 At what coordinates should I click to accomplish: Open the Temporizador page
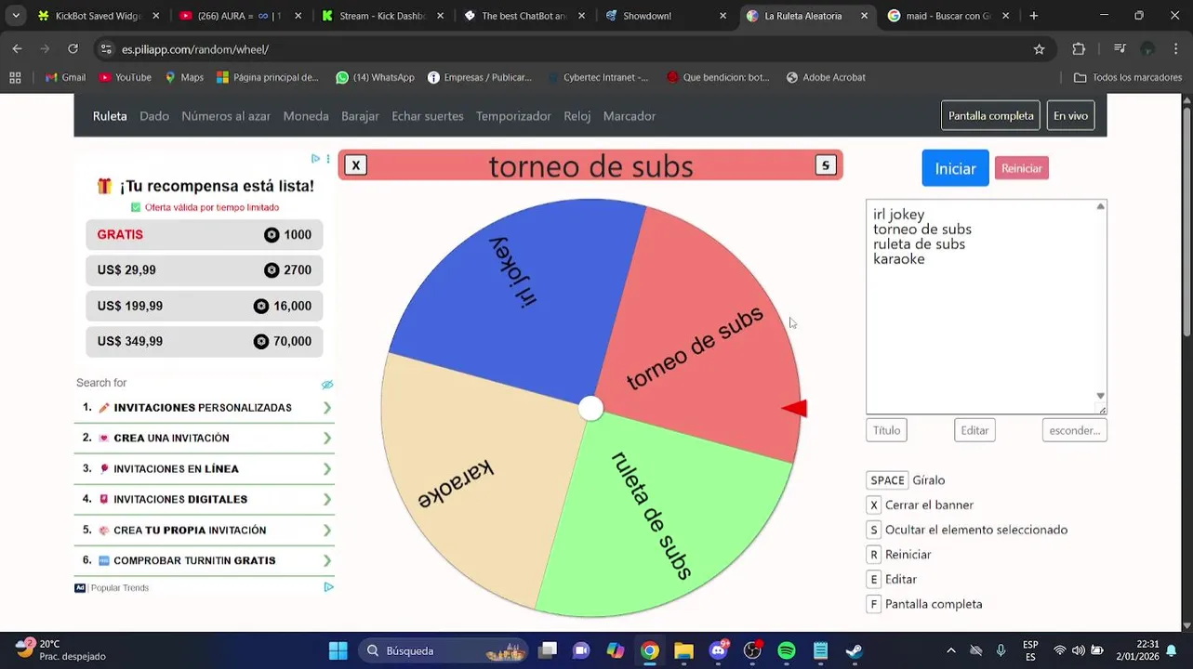coord(513,116)
